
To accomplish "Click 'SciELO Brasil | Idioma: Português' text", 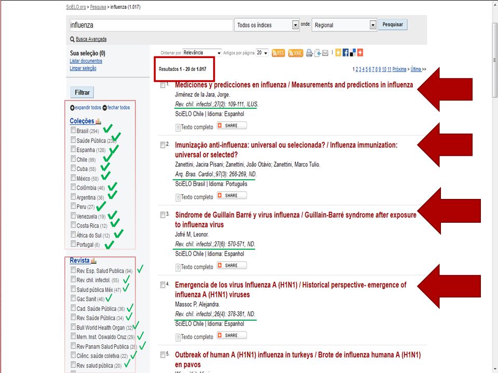I will pyautogui.click(x=211, y=184).
